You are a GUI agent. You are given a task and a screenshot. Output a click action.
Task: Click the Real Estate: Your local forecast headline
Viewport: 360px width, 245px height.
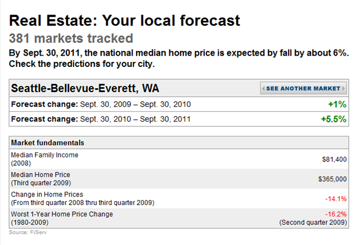pyautogui.click(x=124, y=21)
